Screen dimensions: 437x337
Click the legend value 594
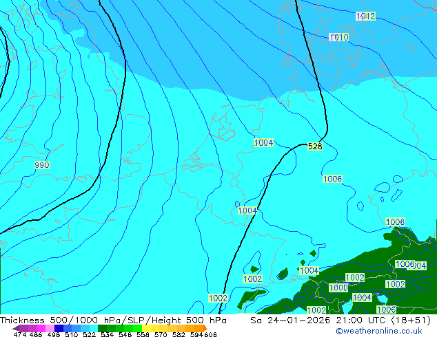pyautogui.click(x=196, y=334)
